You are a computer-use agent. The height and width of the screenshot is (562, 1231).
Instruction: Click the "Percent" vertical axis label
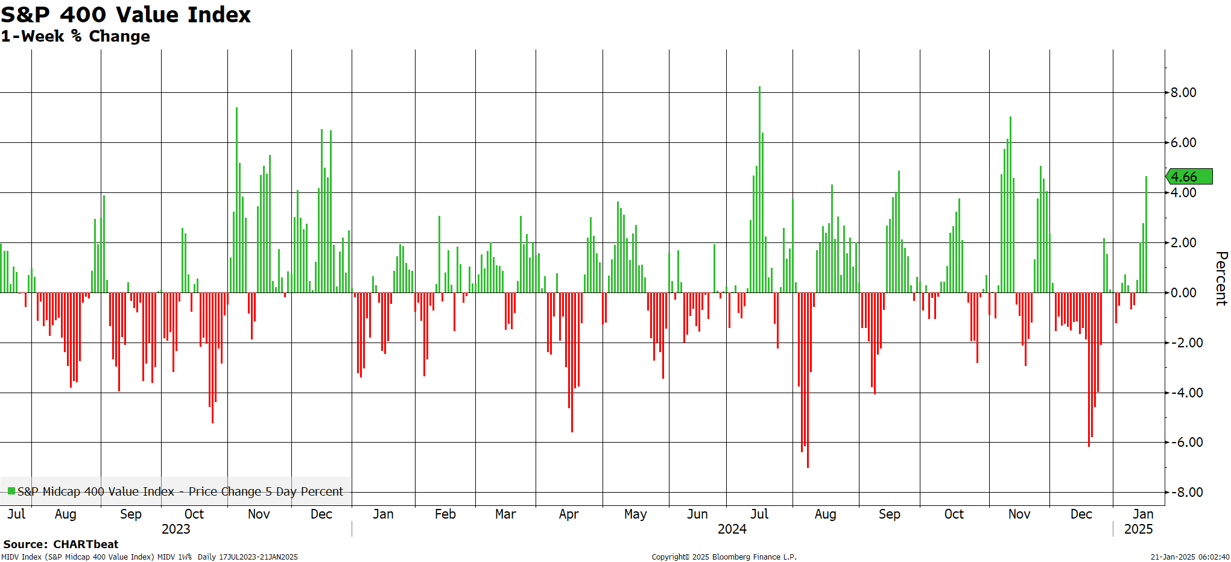coord(1221,279)
